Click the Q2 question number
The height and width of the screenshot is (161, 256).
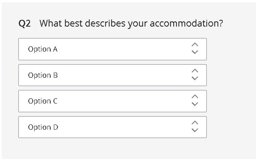25,24
